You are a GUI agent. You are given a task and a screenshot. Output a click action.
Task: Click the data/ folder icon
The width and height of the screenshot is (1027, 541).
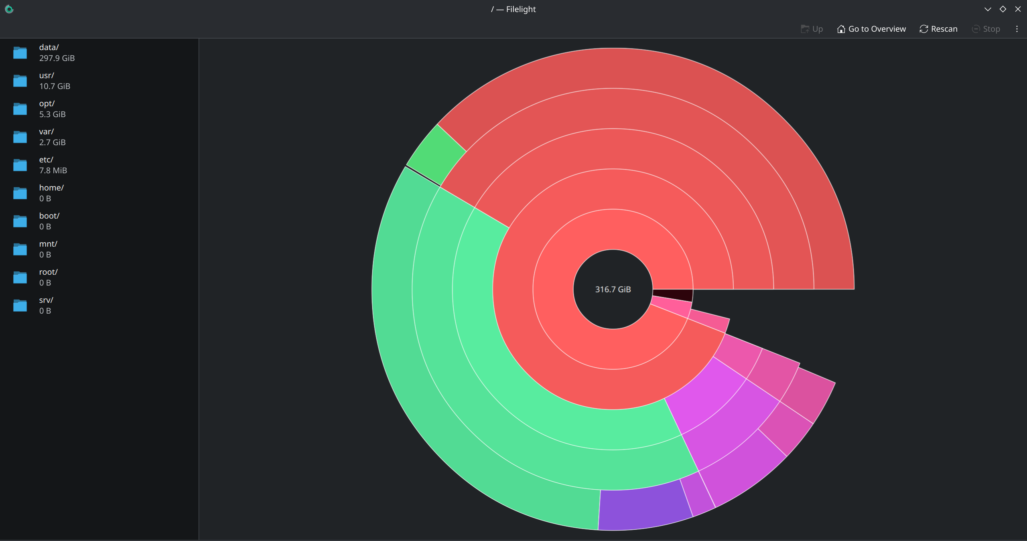20,53
